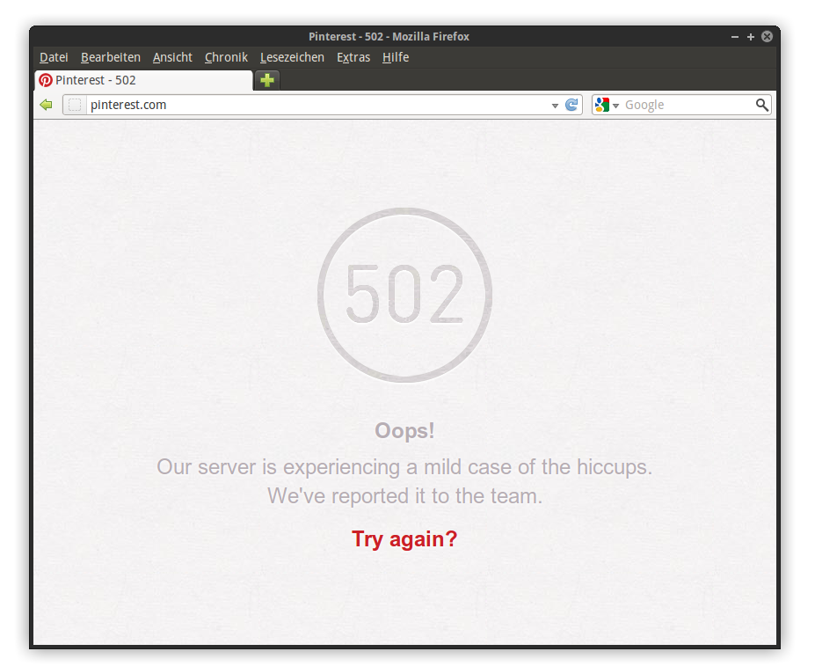Select the Pinterest - 502 tab
The width and height of the screenshot is (815, 666).
pos(143,80)
